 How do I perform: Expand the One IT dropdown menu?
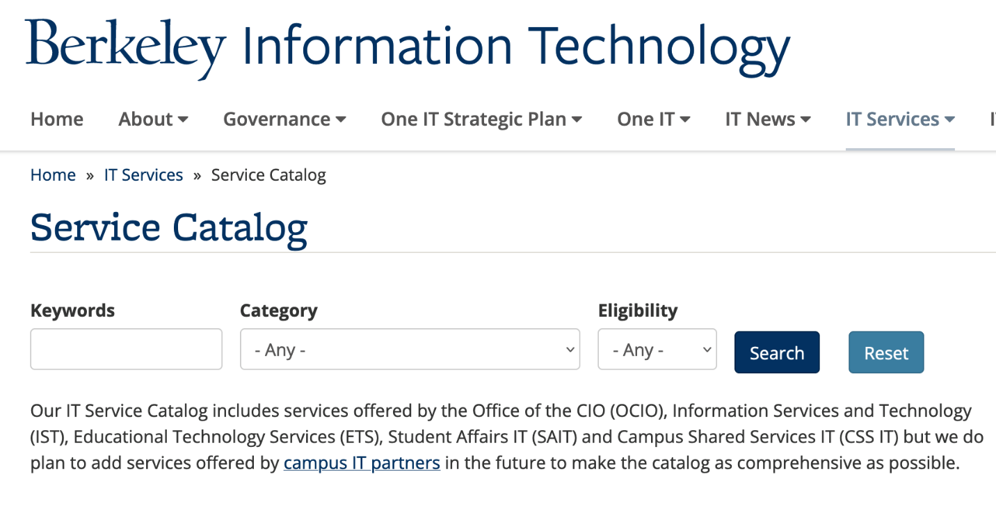point(653,120)
